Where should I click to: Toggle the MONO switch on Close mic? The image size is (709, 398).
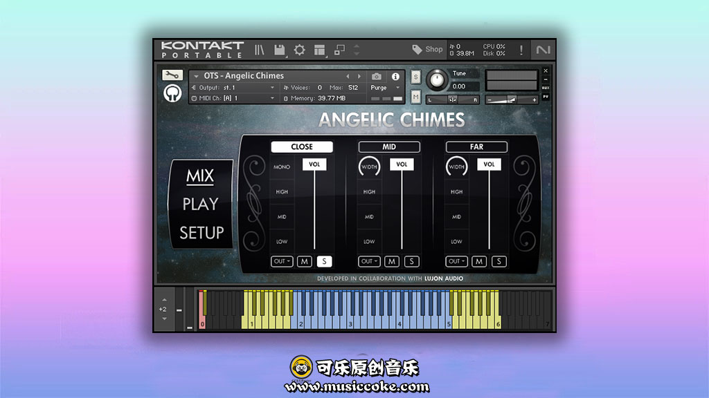point(282,167)
